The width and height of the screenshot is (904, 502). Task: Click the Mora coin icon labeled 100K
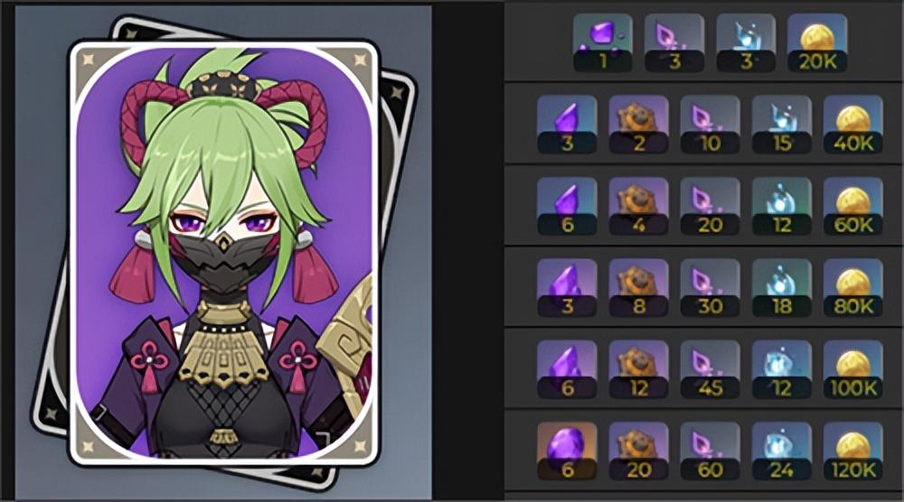pos(852,369)
